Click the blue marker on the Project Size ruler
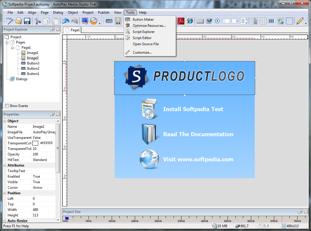The width and height of the screenshot is (311, 231). [67, 218]
